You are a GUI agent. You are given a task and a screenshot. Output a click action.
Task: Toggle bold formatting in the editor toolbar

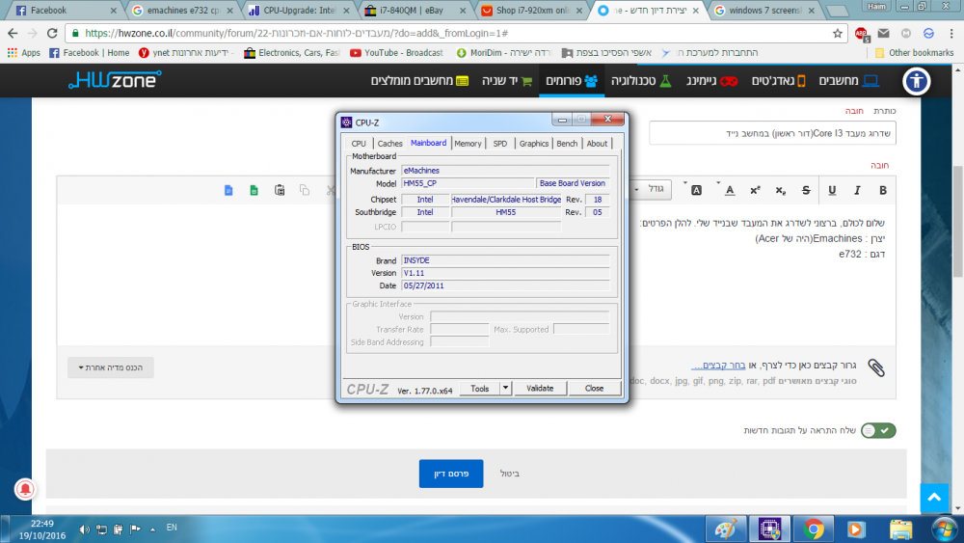point(882,190)
